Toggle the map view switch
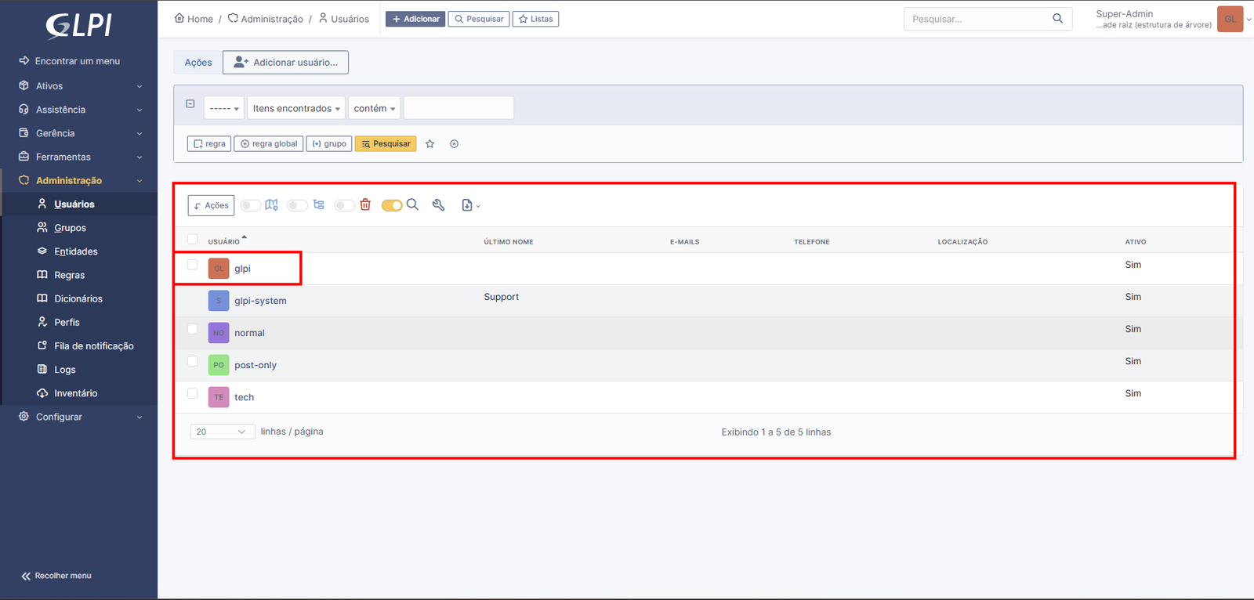The width and height of the screenshot is (1254, 600). coord(251,205)
